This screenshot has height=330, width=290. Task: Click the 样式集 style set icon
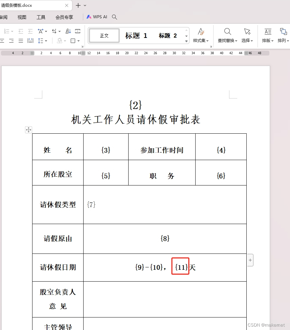(201, 32)
